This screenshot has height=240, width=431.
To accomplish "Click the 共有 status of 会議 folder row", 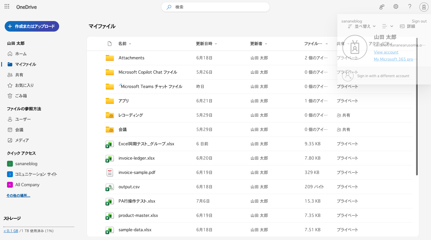I will (x=343, y=130).
